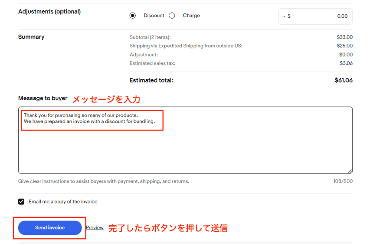
Task: Click the Shipping $25.00 value
Action: click(x=344, y=46)
